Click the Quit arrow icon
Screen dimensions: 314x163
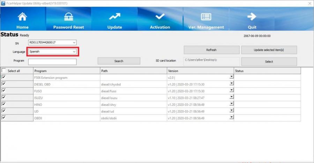pyautogui.click(x=252, y=17)
